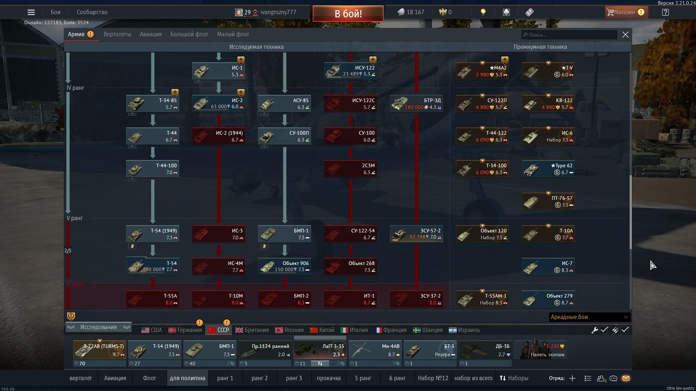
Task: Open the diamond warbonds icon
Action: point(506,12)
